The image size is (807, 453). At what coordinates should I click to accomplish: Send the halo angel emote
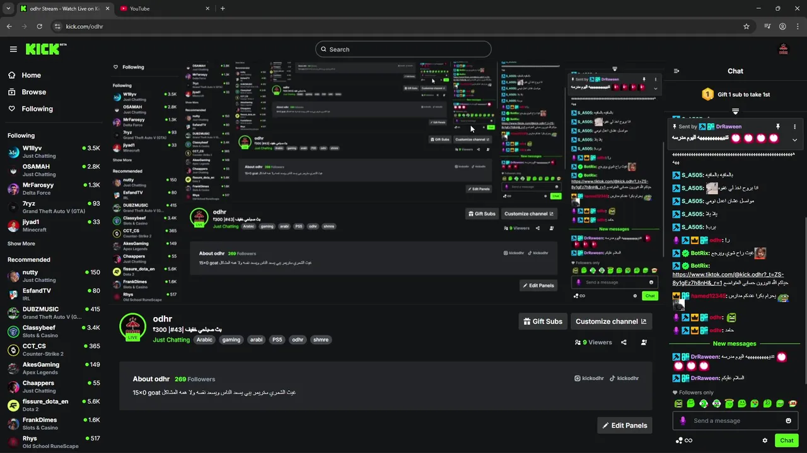coord(729,403)
